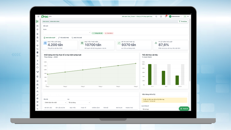Open the swap-arrows icon in the sidebar
Screen dimensions: 231x130
[37, 41]
